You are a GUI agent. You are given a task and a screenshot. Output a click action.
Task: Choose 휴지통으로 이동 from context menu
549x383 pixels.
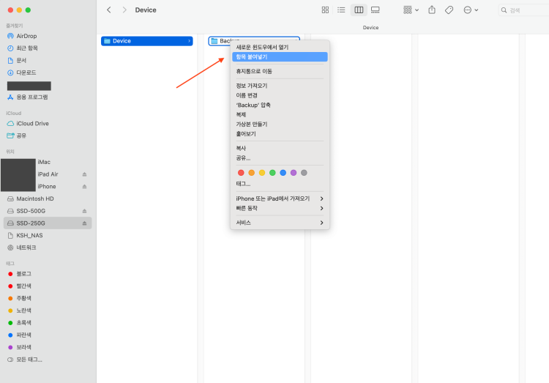280,71
